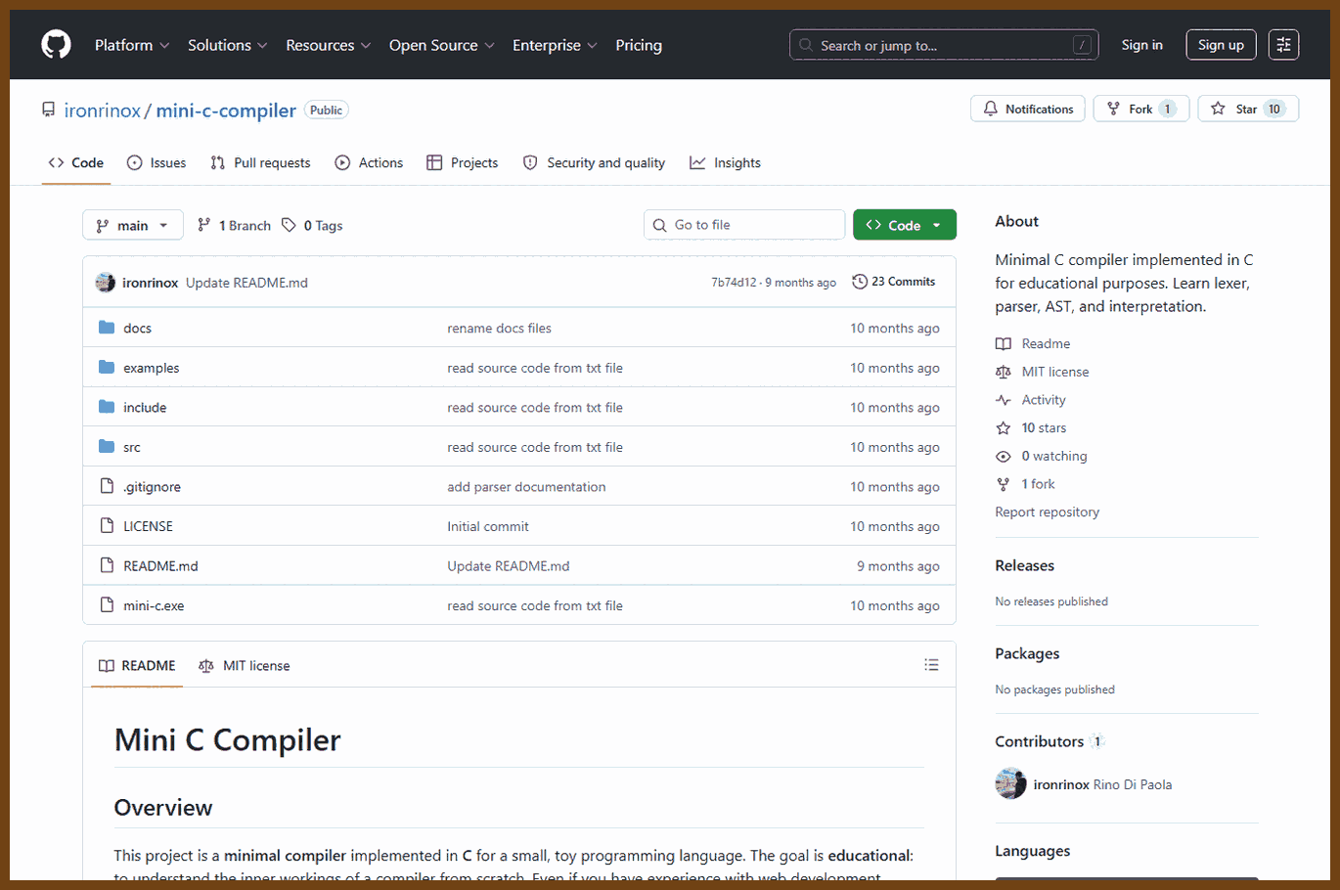Fork the repository using Fork button
The height and width of the screenshot is (890, 1340).
tap(1140, 109)
